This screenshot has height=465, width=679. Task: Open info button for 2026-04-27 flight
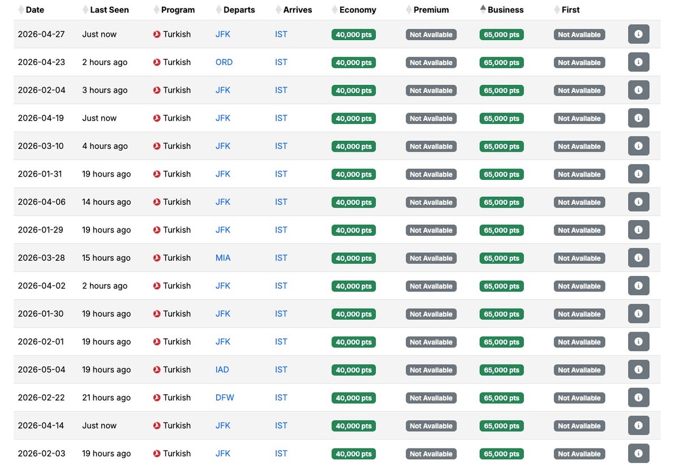coord(638,34)
